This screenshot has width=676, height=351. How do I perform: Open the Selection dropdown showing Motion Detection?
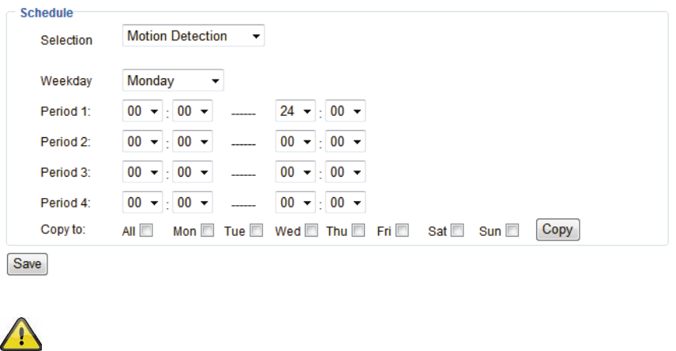coord(193,35)
